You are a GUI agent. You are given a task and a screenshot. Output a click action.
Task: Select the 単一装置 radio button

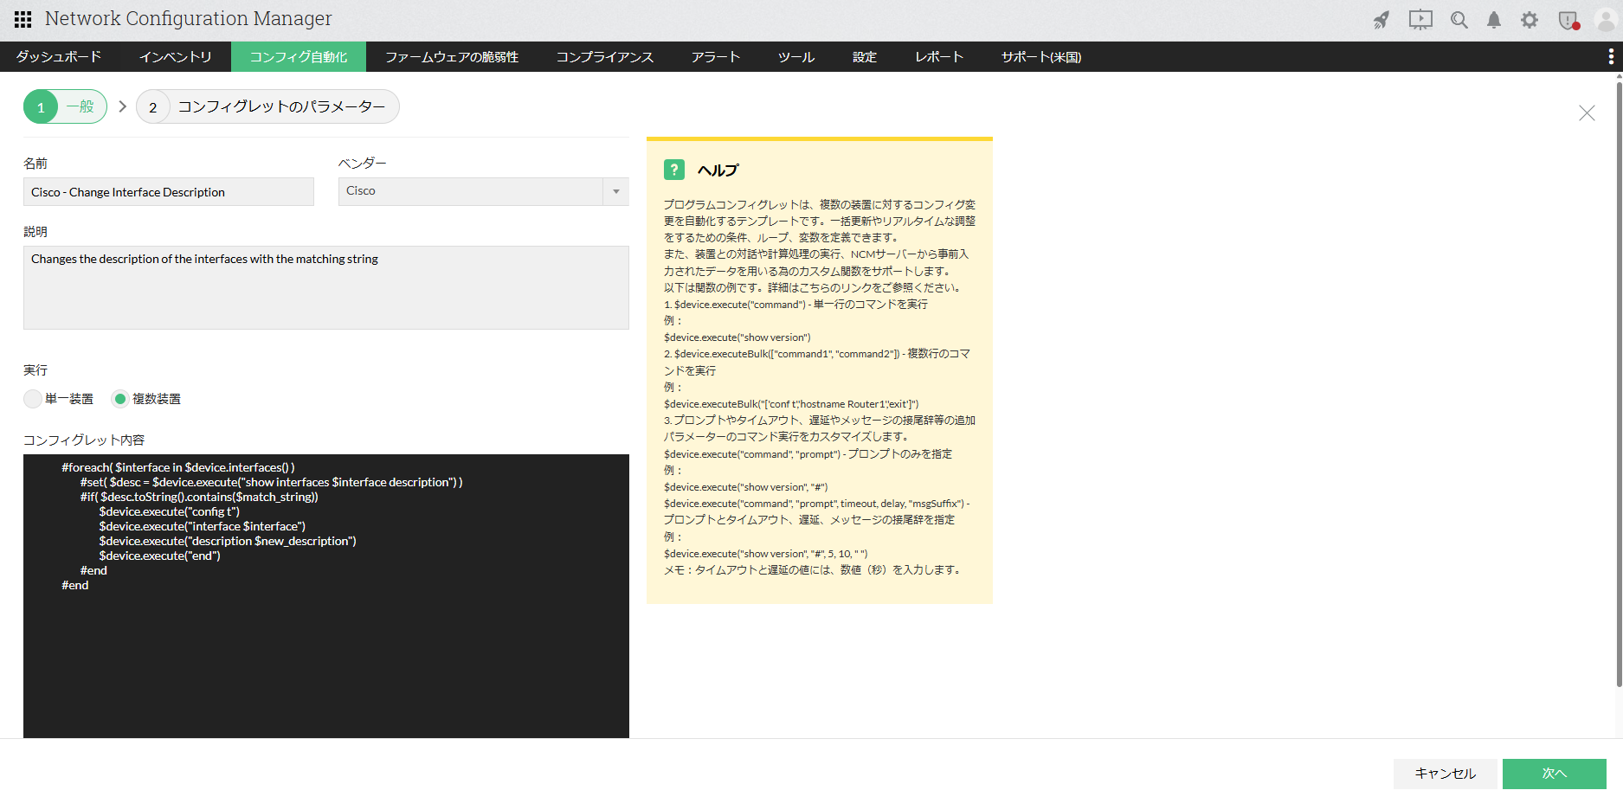point(33,399)
